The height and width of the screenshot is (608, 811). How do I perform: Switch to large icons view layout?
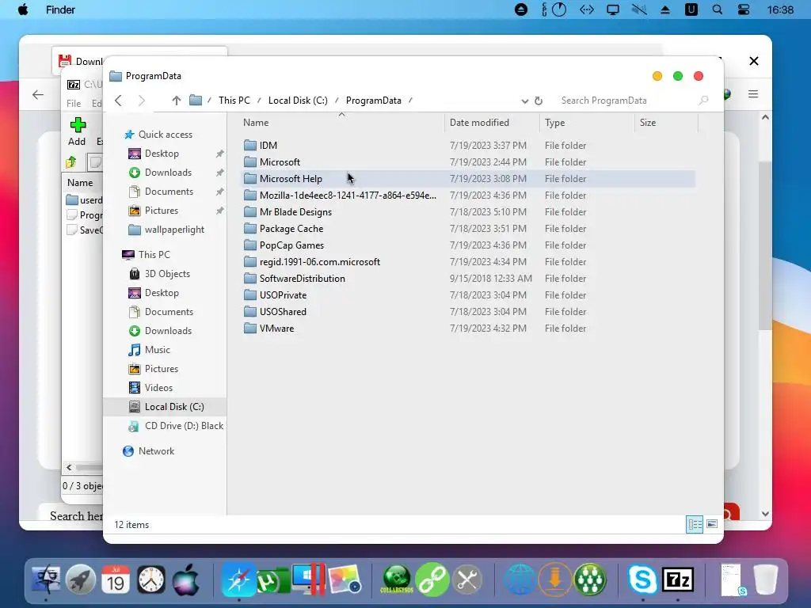(712, 524)
